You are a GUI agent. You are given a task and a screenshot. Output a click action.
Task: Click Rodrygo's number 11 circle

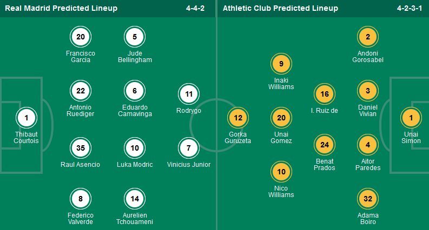pos(189,93)
